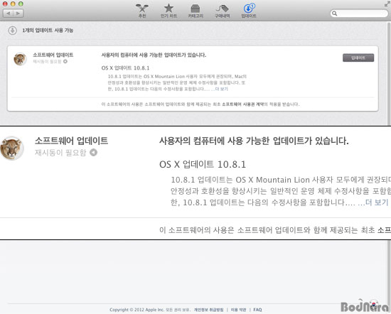Click the green zoom window button
Screen dimensions: 391x314
point(21,4)
